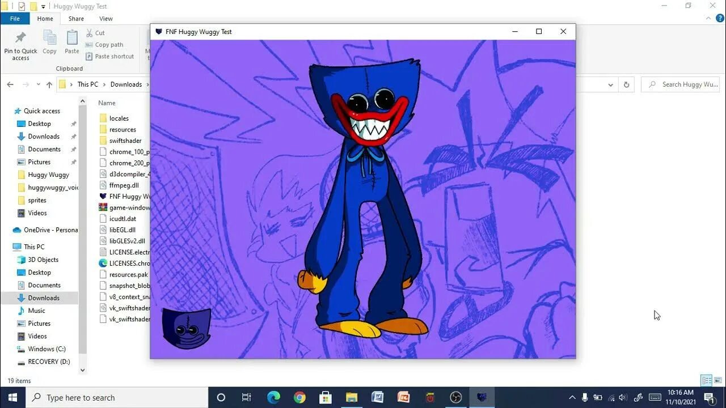The image size is (726, 408).
Task: Click Name column header
Action: coord(107,103)
